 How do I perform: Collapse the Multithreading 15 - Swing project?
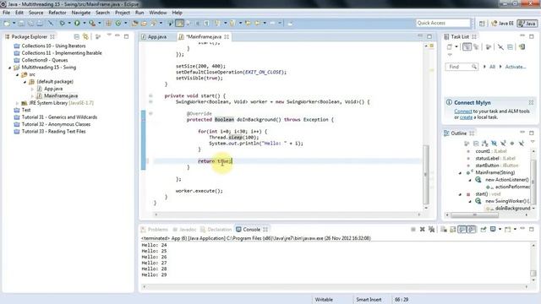(x=9, y=68)
